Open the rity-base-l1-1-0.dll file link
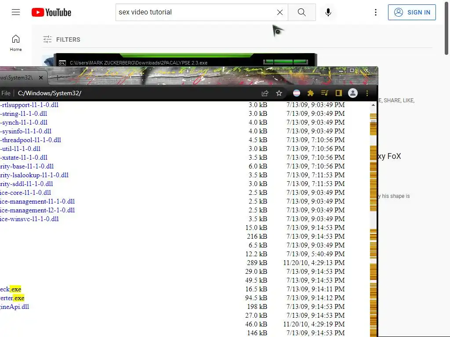The image size is (450, 337). coord(27,166)
